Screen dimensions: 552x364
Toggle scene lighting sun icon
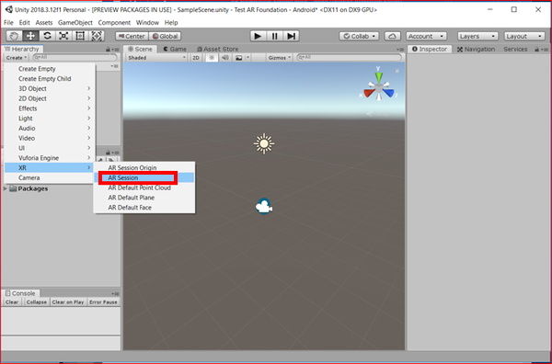(212, 58)
